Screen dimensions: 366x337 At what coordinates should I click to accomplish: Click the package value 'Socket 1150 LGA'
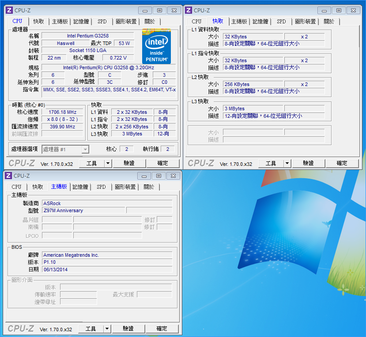tap(88, 50)
